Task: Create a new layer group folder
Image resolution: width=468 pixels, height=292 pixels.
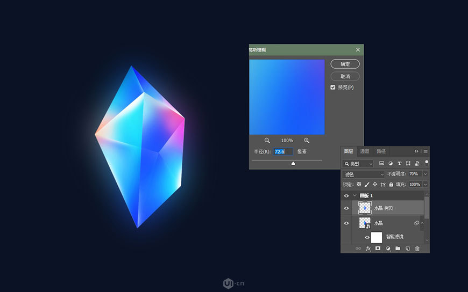Action: tap(398, 249)
